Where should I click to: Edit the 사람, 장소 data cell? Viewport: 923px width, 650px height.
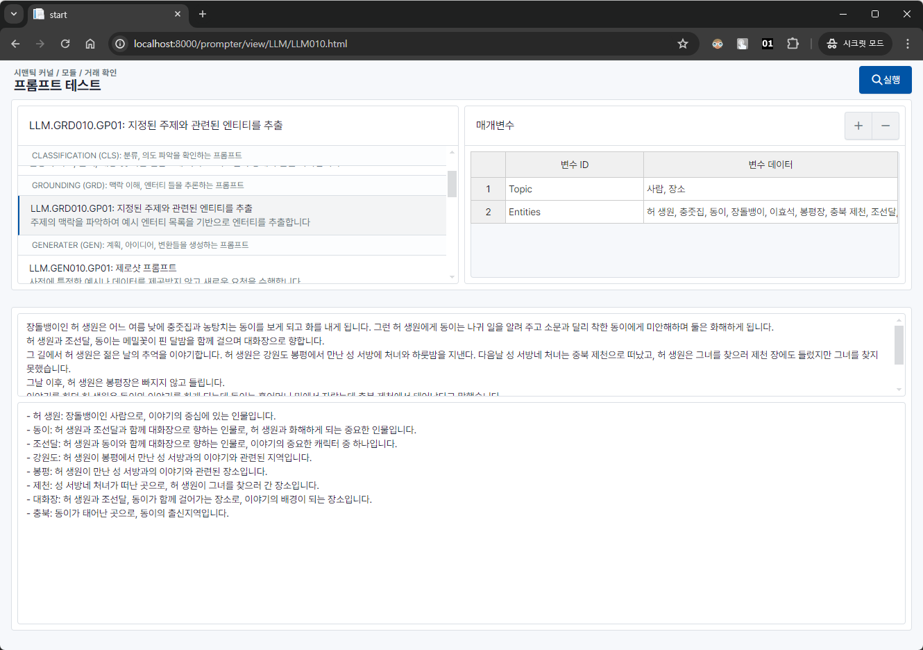click(x=770, y=189)
